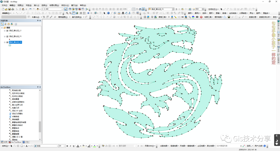Click the Identify info tool icon
This screenshot has height=151, width=280.
coord(108,13)
